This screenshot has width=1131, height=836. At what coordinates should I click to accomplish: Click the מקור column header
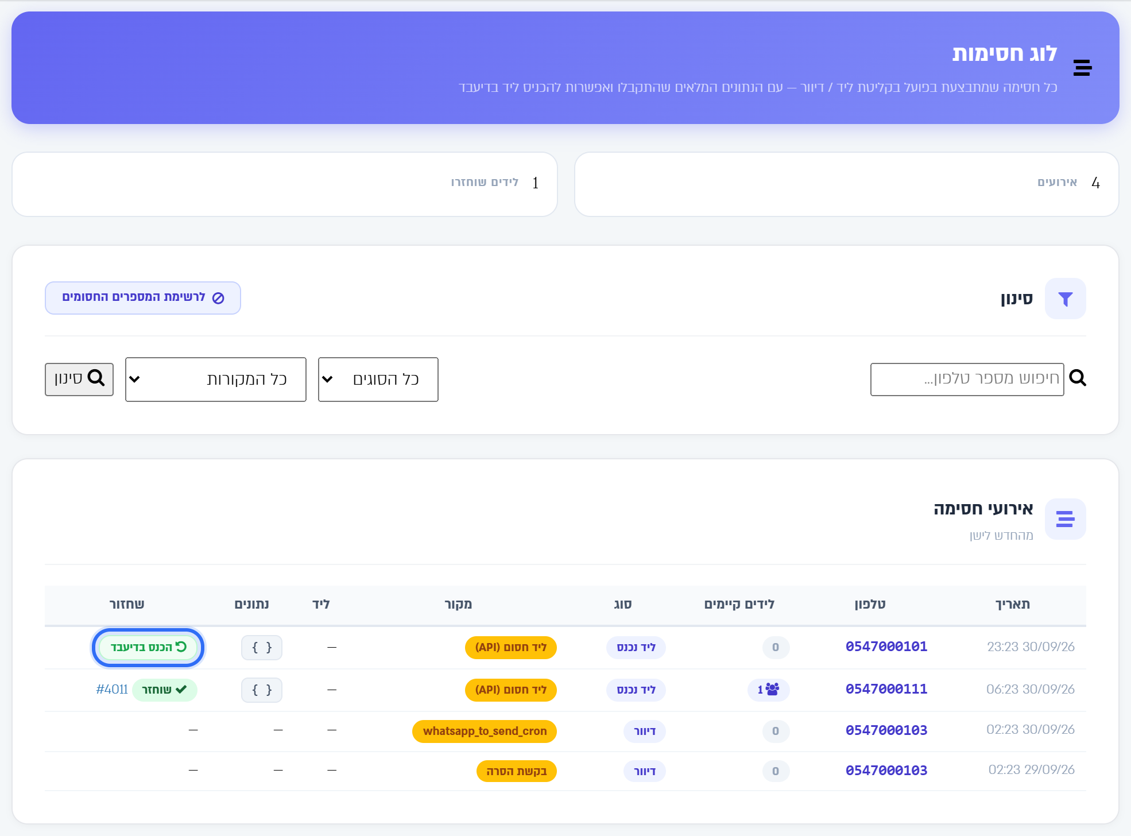458,605
